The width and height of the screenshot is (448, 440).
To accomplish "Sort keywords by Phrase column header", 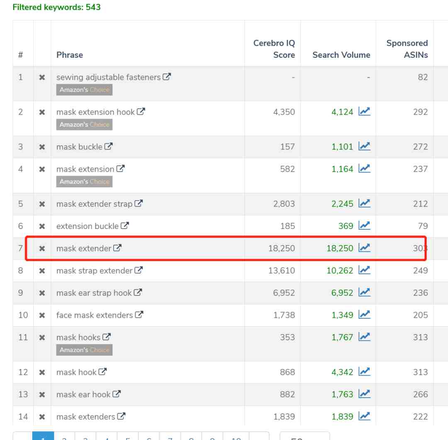I will tap(70, 55).
